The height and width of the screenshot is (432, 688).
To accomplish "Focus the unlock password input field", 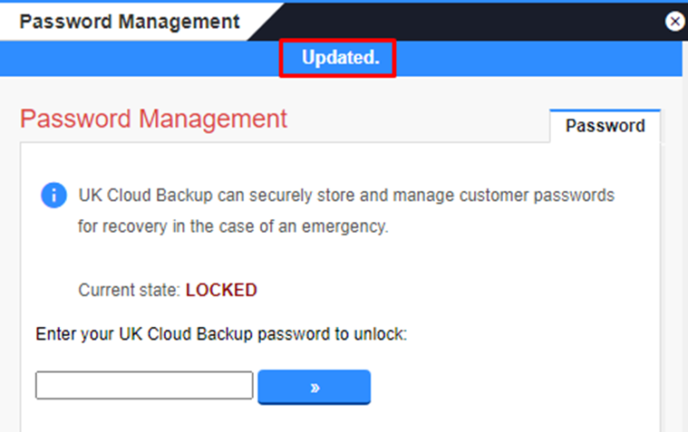I will click(x=144, y=386).
